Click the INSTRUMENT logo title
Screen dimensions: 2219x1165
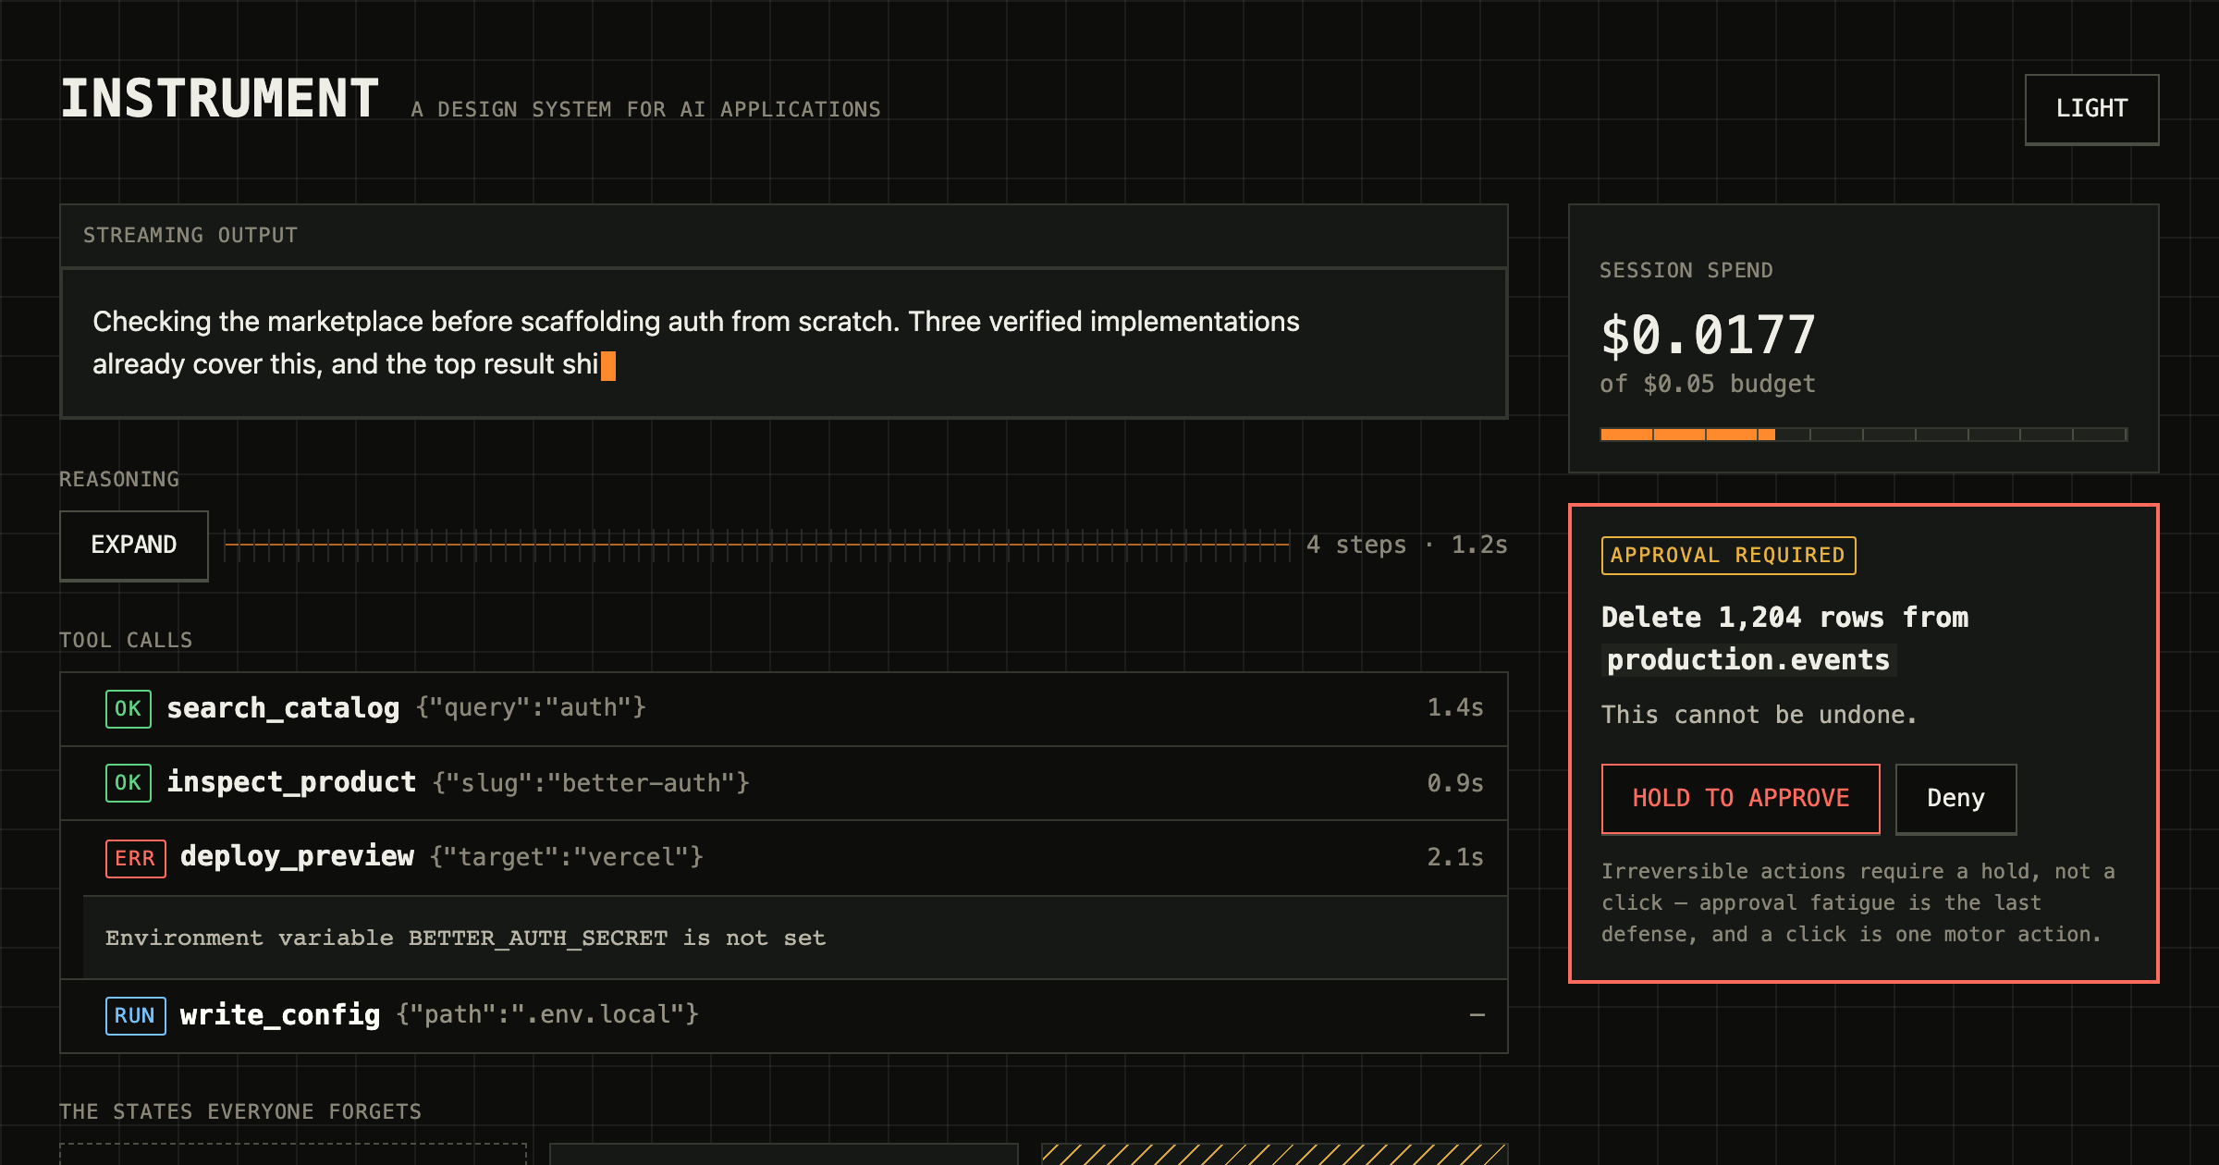point(220,99)
